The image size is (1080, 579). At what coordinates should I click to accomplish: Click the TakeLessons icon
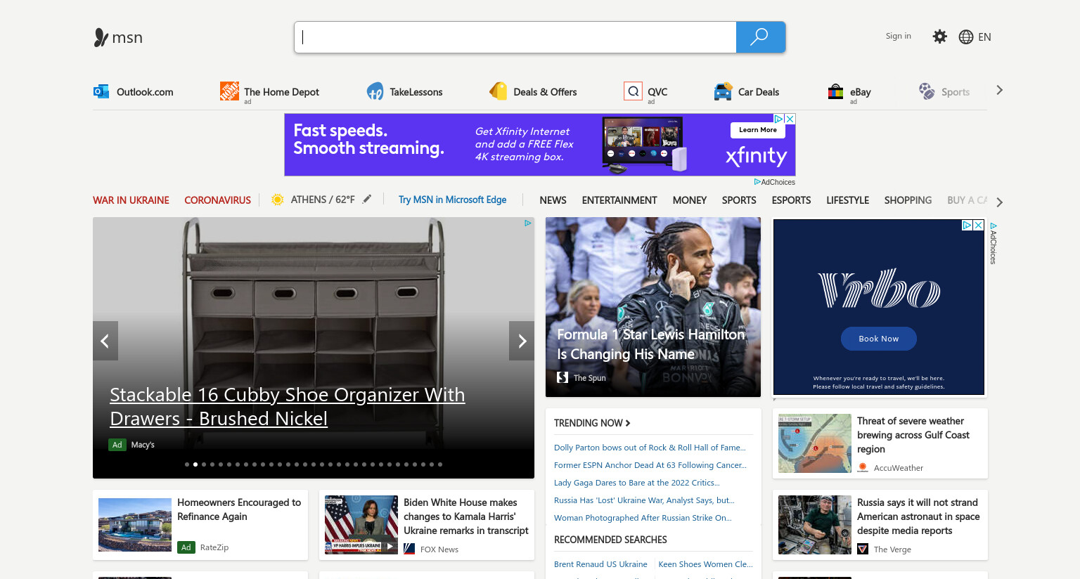coord(375,91)
